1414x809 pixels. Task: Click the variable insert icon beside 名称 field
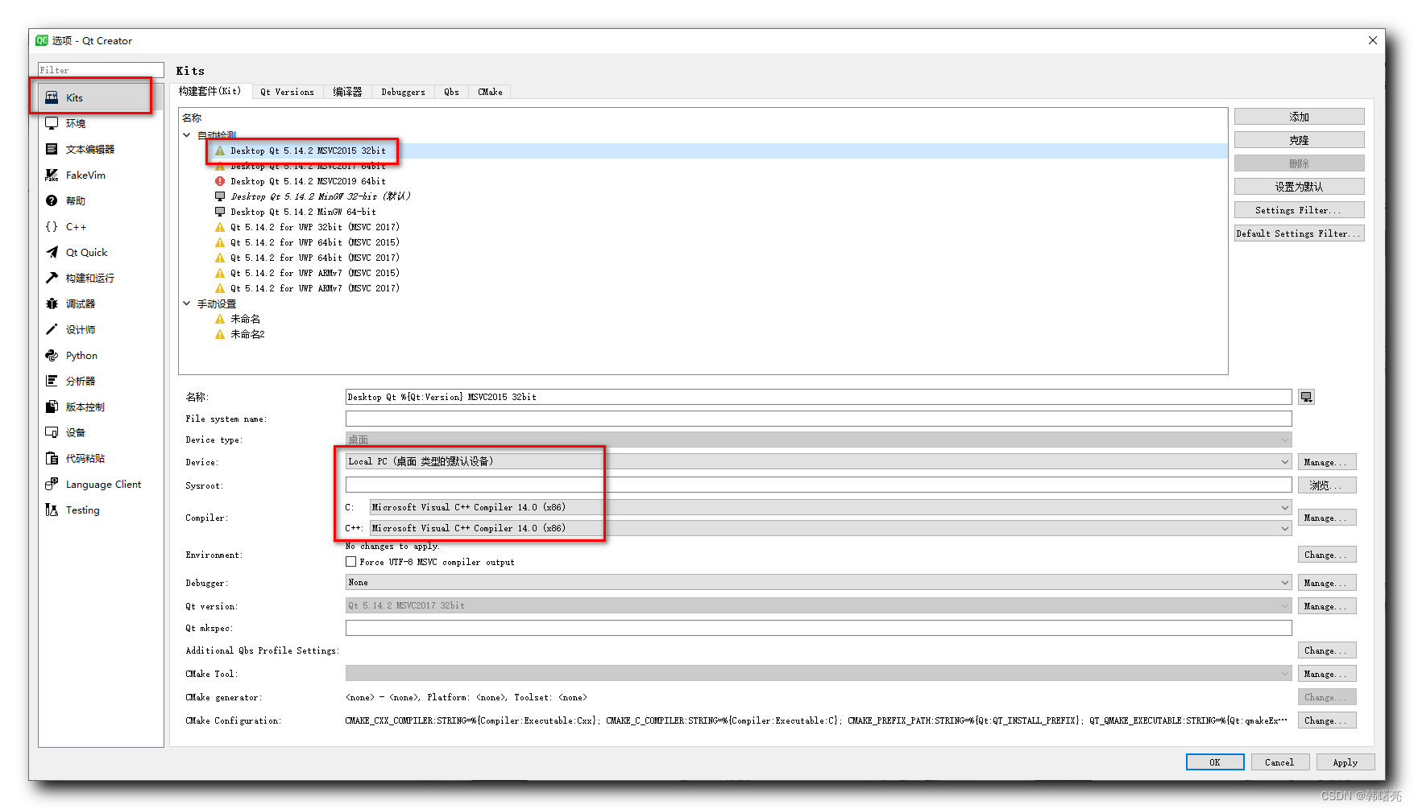[x=1305, y=396]
